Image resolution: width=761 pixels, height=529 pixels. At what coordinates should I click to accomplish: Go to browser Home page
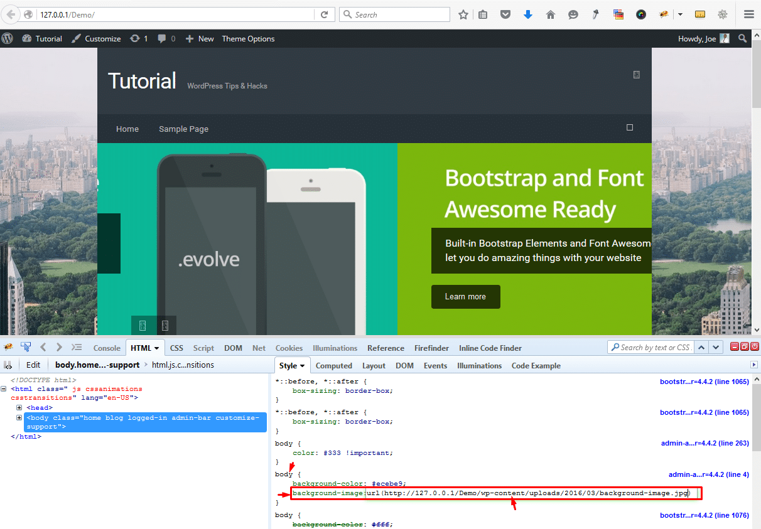[551, 14]
